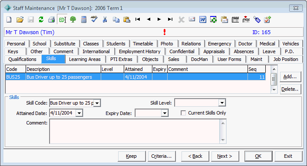
Task: Enable Current Skills Only checkbox
Action: (183, 113)
